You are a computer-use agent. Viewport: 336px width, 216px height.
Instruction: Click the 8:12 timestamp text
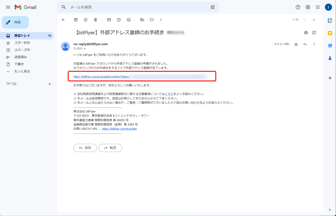(282, 44)
